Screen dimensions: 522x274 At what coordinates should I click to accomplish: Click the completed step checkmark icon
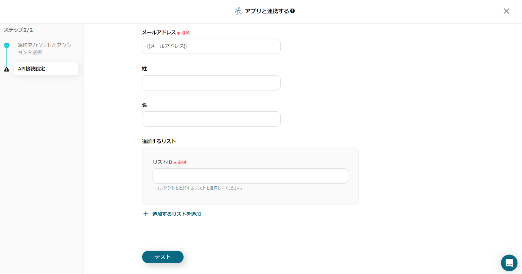point(7,45)
